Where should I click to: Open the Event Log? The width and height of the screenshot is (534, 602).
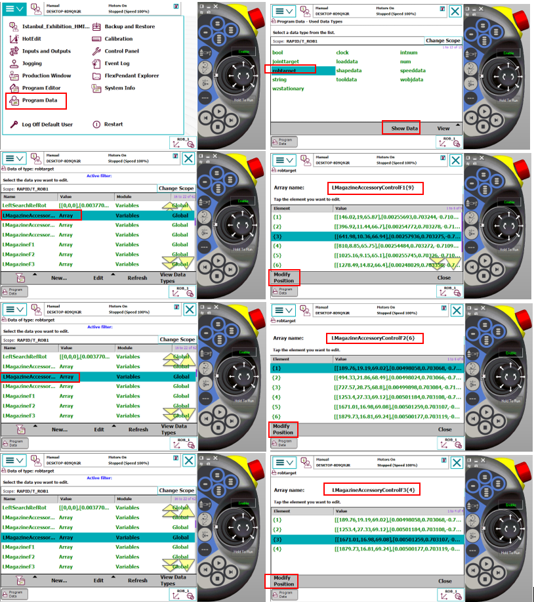click(x=117, y=64)
